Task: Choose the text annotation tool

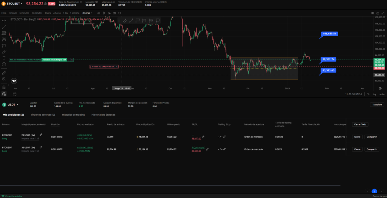Action: [x=4, y=59]
